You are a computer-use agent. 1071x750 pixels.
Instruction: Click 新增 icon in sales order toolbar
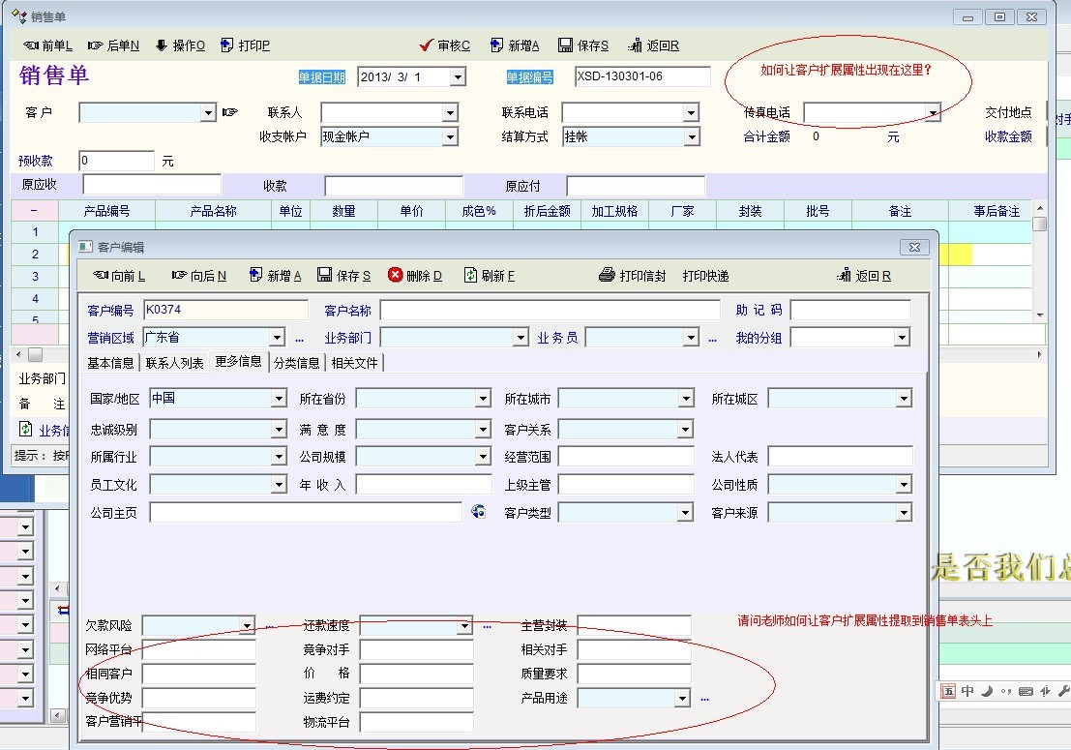pyautogui.click(x=497, y=45)
